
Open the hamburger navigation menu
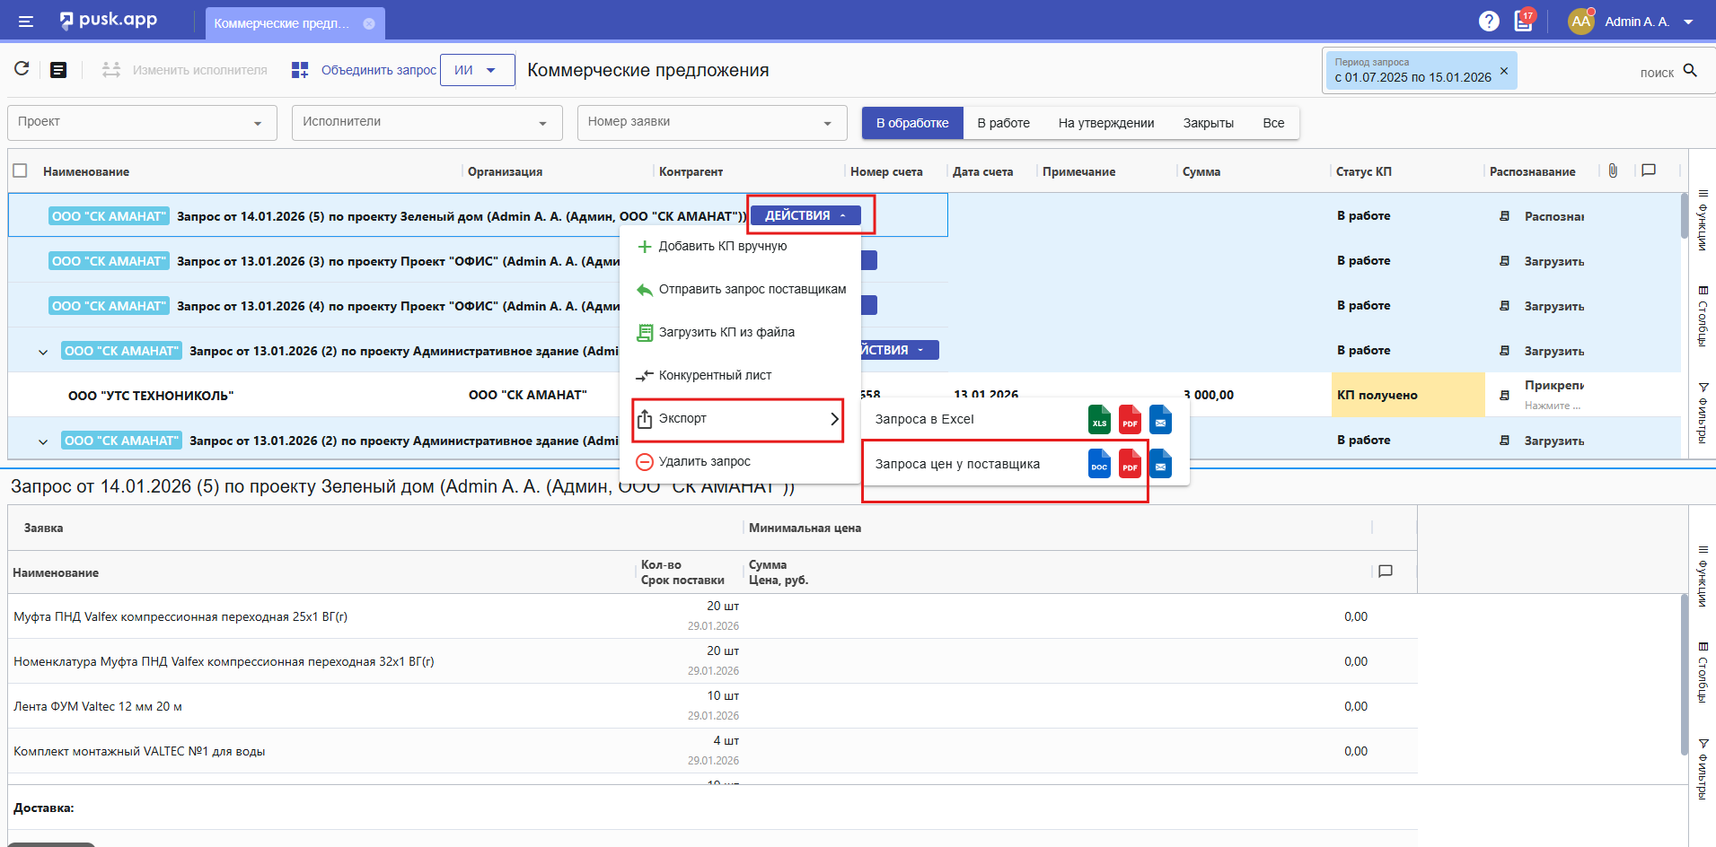26,22
